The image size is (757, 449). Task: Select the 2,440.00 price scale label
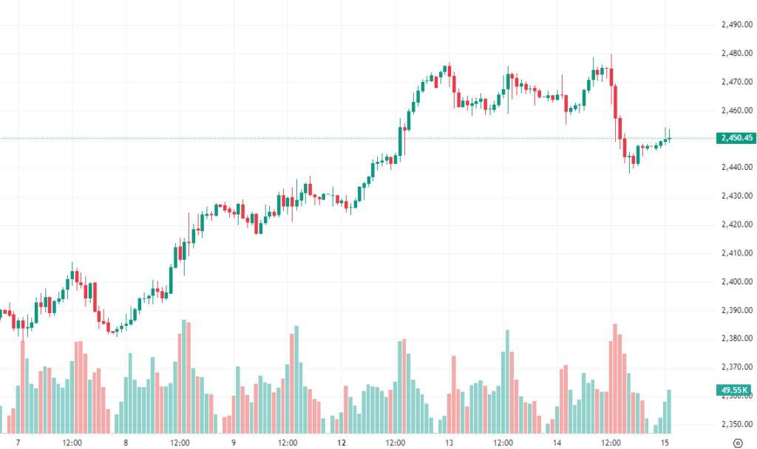click(736, 167)
